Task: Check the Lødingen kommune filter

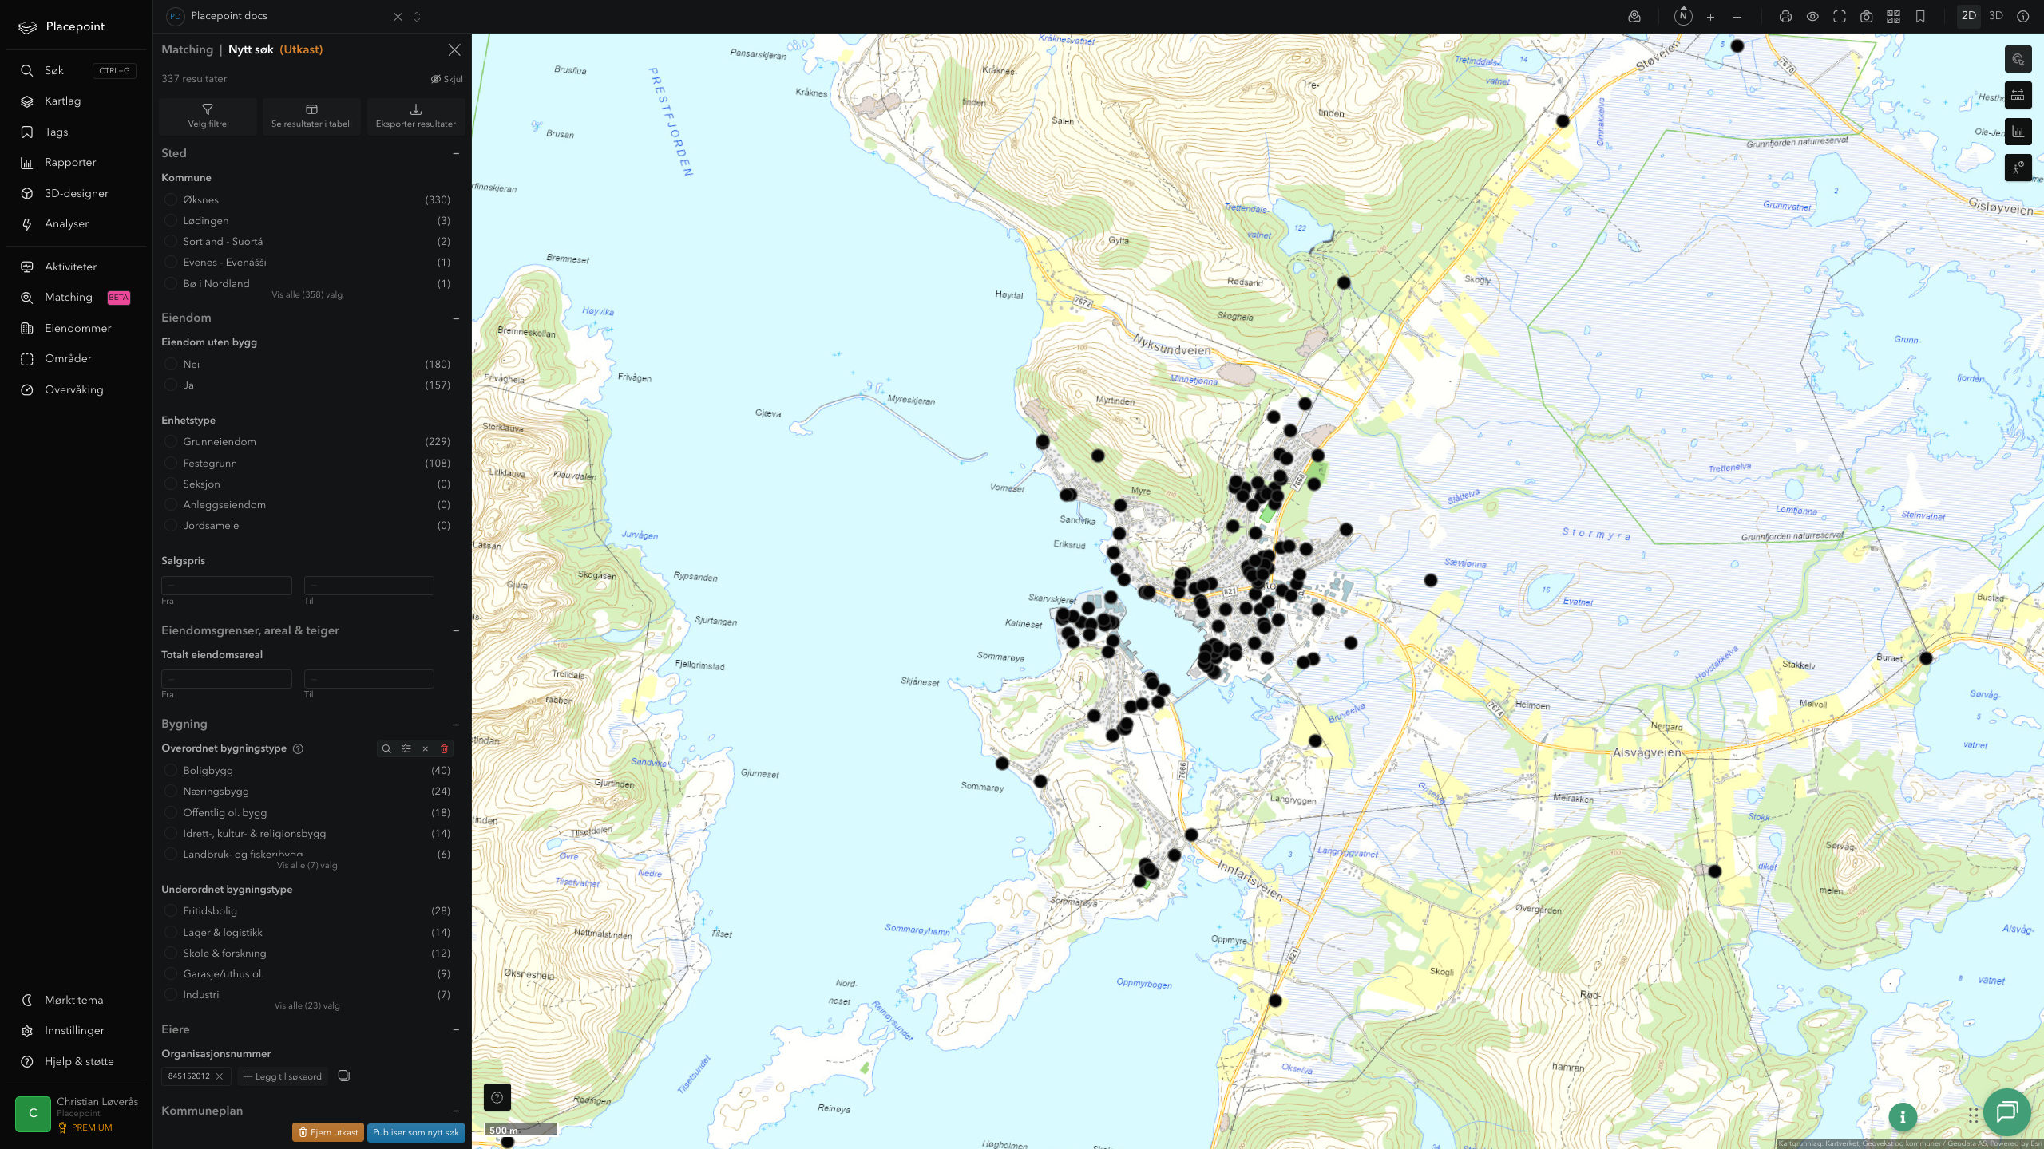Action: coord(171,220)
